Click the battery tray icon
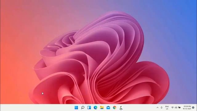 pyautogui.click(x=179, y=108)
